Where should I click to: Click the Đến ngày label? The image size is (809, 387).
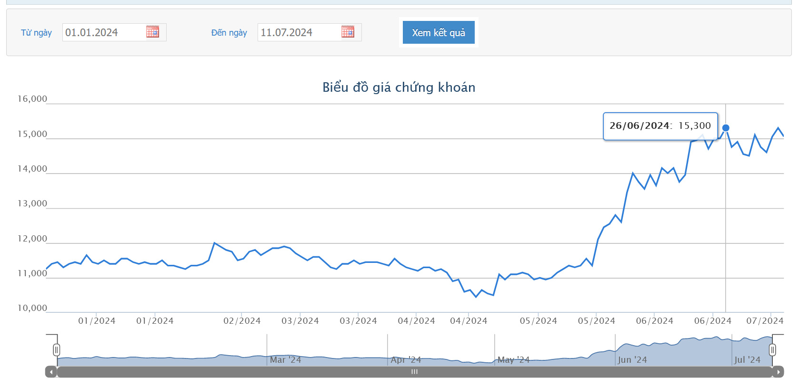point(229,32)
